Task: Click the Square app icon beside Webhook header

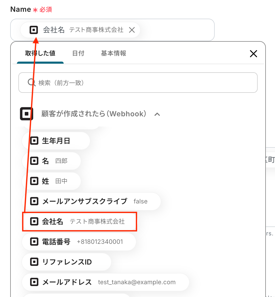Action: 27,114
